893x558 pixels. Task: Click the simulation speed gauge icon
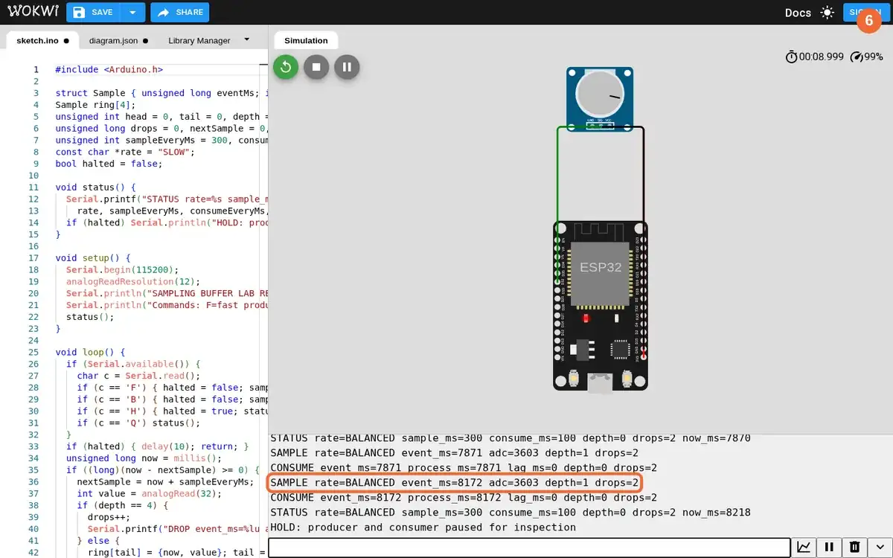click(856, 57)
